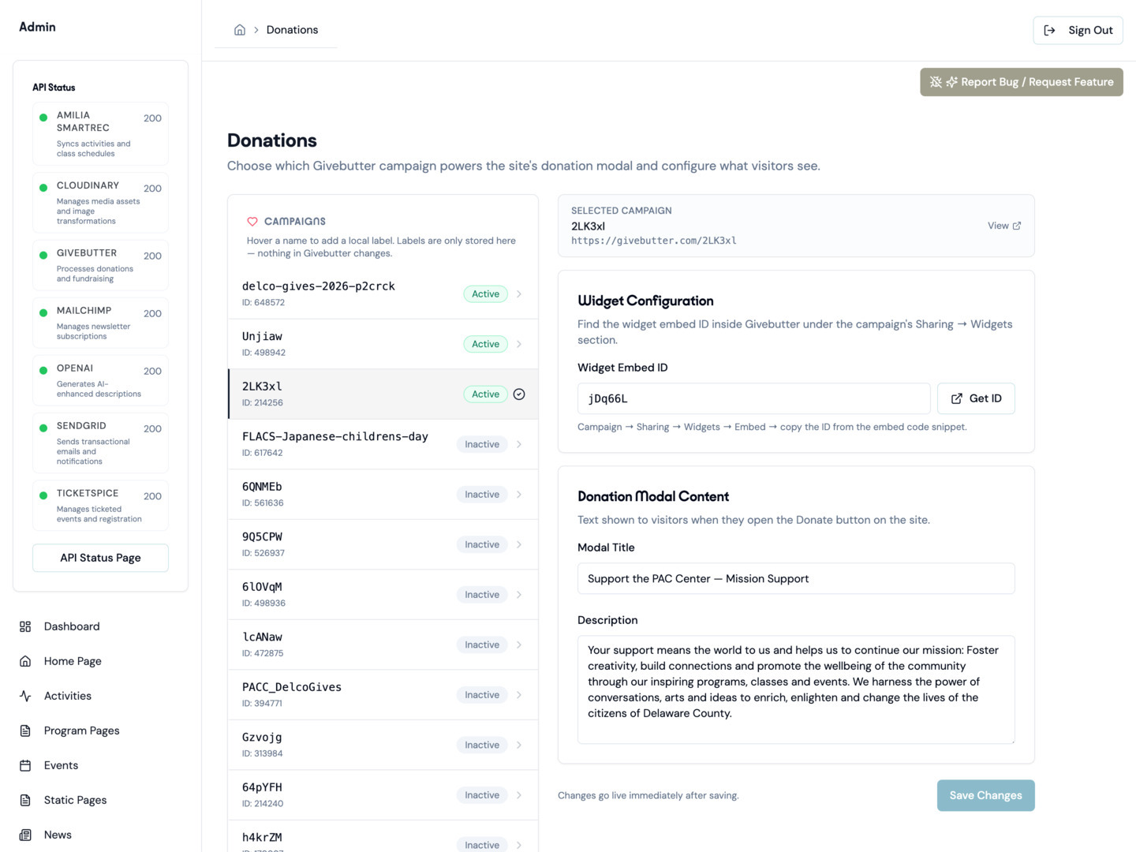Click the green status dot for Amilia Smartrec

click(43, 118)
